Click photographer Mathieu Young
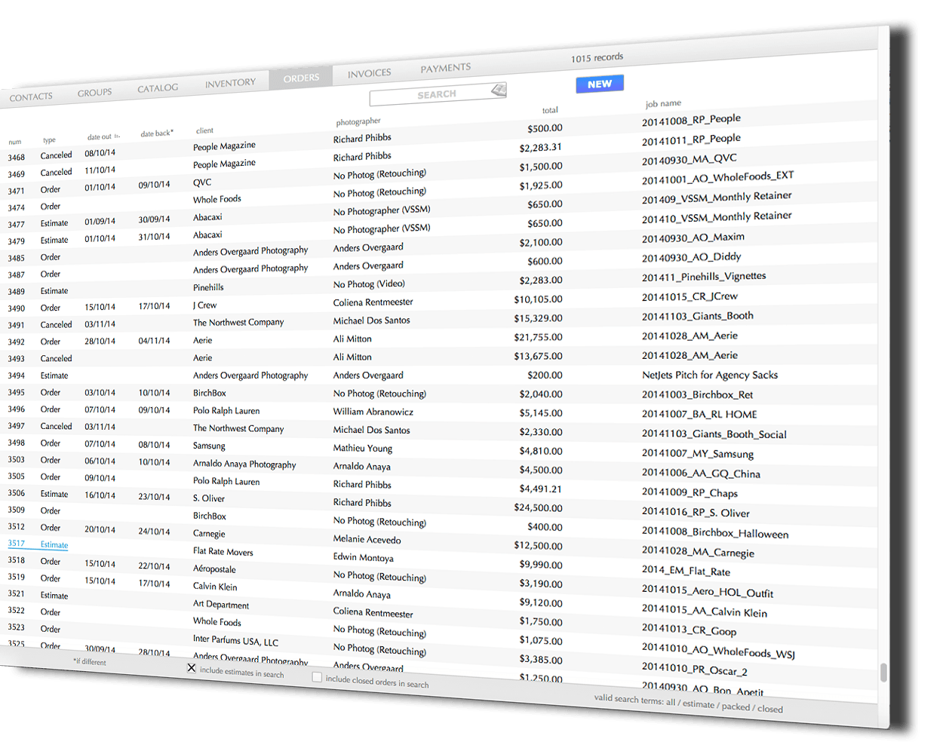This screenshot has width=943, height=754. click(x=363, y=448)
